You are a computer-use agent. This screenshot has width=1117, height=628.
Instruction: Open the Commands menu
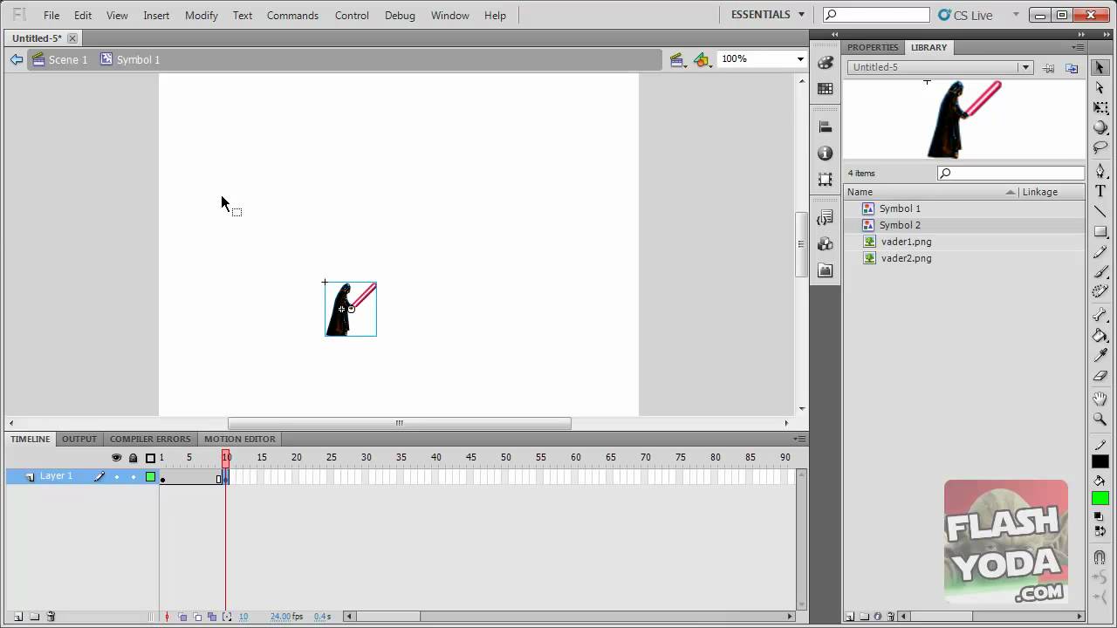pos(292,16)
